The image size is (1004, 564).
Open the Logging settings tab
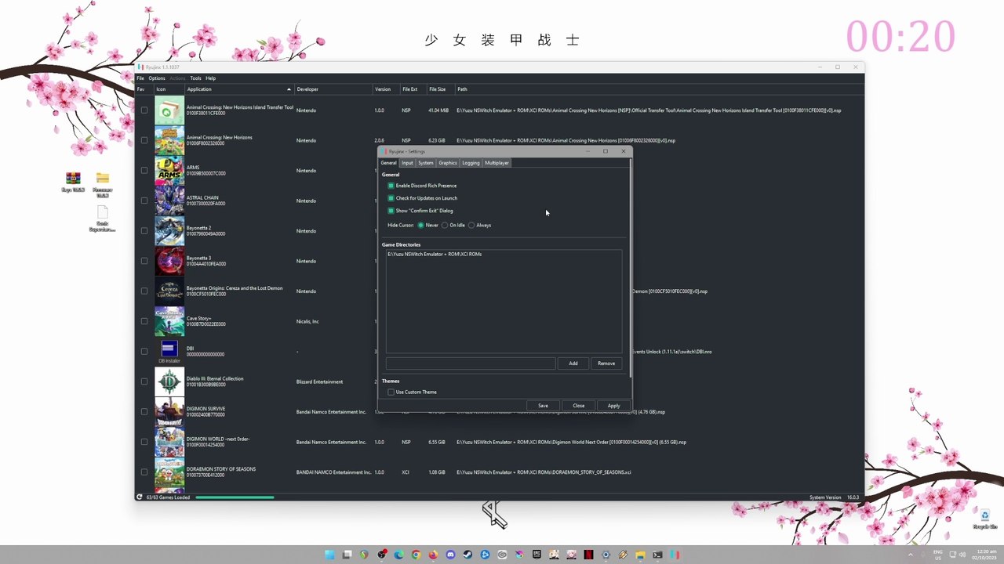click(471, 163)
